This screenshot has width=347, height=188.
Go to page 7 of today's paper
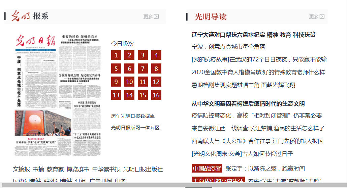[x=143, y=69]
